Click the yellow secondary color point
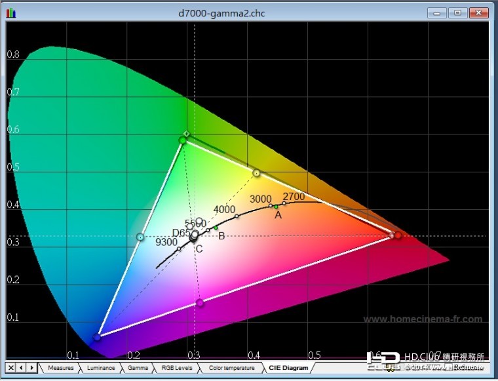Viewport: 498px width, 381px height. point(257,173)
